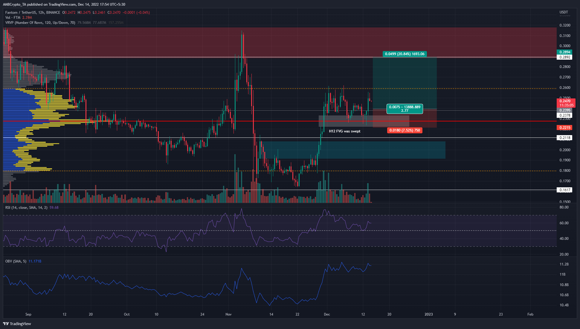
Task: Click the 2.39M volume value in legend
Action: click(27, 18)
